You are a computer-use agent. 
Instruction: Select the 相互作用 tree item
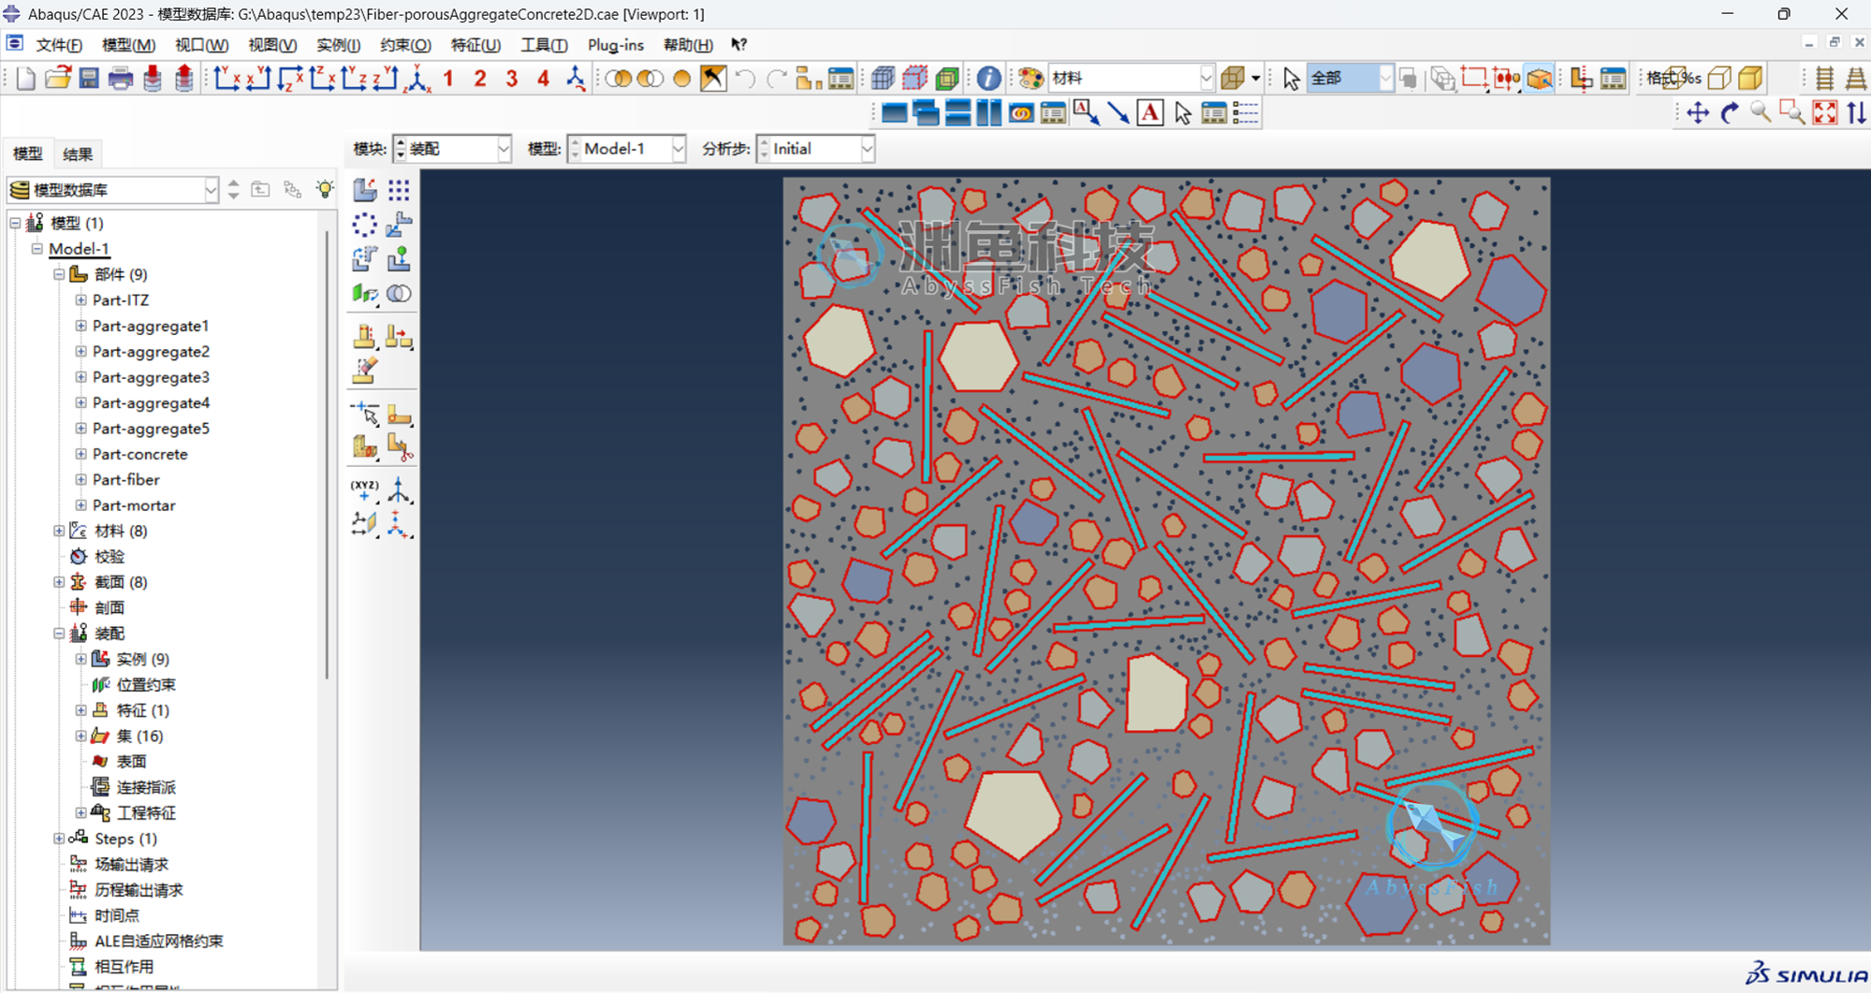coord(124,967)
